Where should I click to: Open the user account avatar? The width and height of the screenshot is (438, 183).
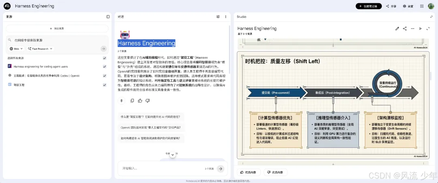coord(431,6)
